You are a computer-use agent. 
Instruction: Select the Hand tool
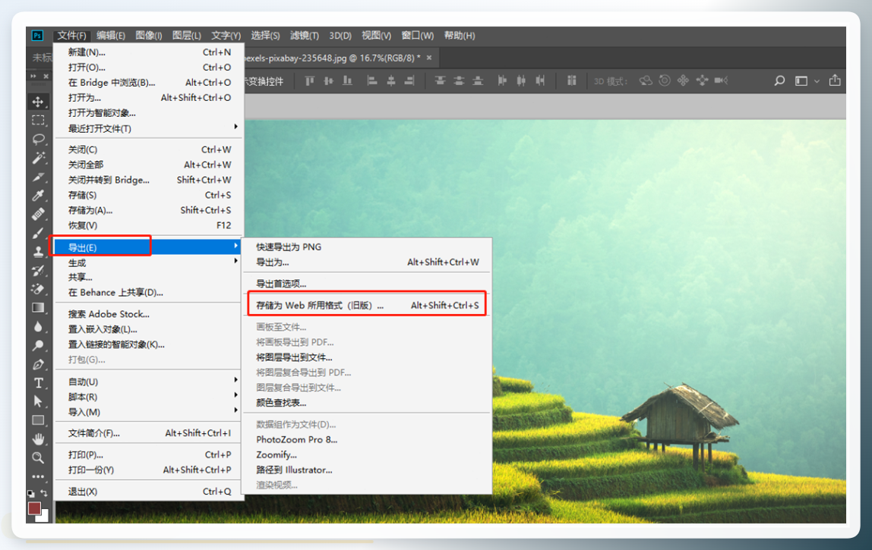pos(38,439)
